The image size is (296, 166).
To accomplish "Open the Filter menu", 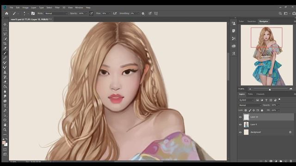I will [x=57, y=7].
